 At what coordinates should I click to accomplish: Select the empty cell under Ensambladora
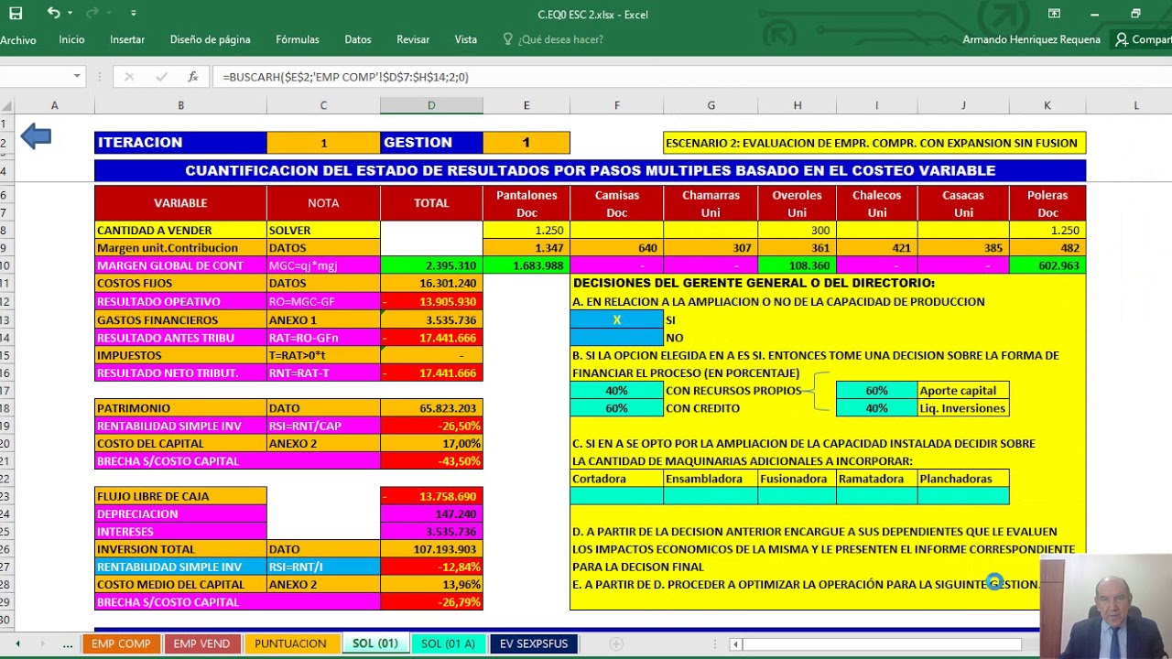(x=711, y=496)
